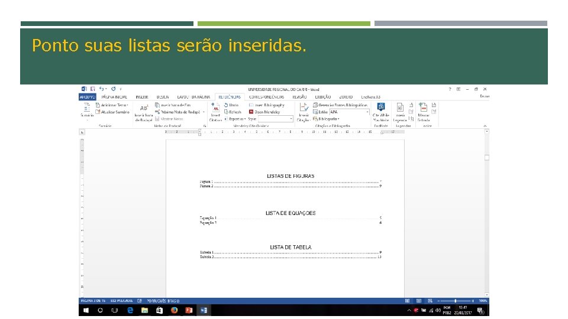This screenshot has height=319, width=568.
Task: Click the LISTAS DE FIGURAS heading
Action: point(291,176)
